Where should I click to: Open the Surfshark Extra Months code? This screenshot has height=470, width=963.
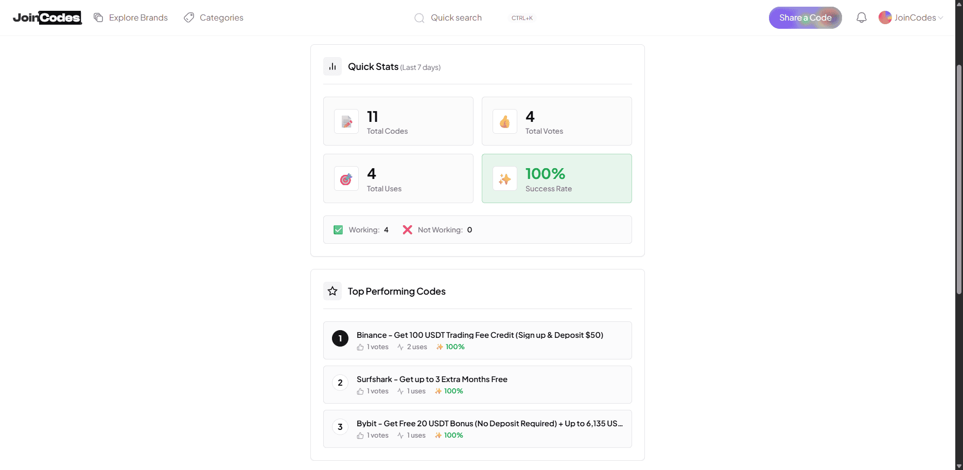pos(432,379)
